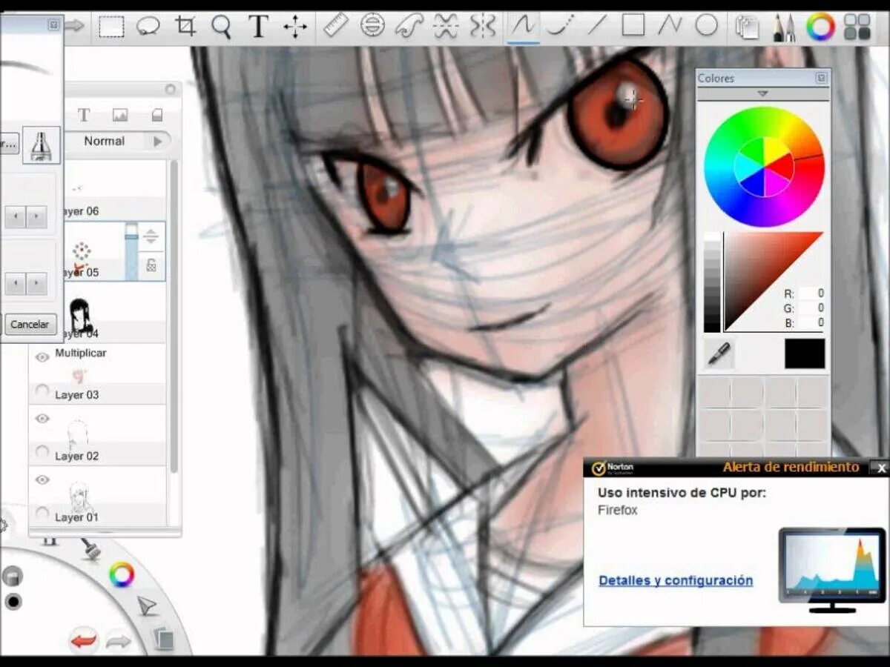
Task: Click the redo arrow in the top toolbar
Action: tap(75, 27)
